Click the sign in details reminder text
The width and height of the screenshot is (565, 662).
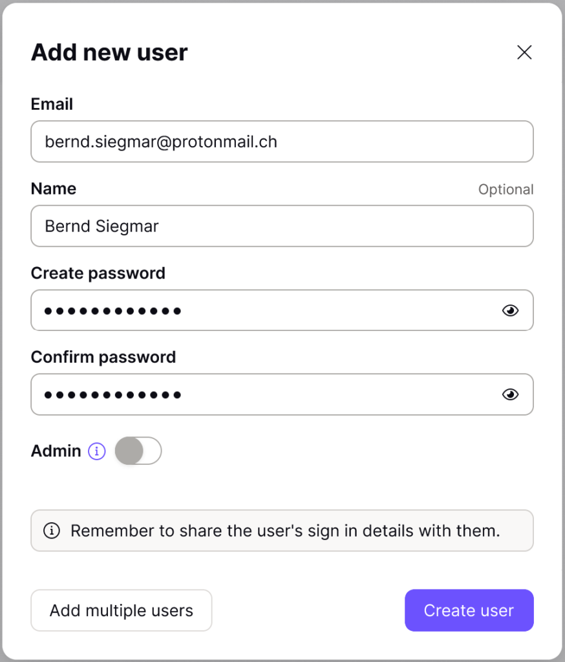click(285, 531)
